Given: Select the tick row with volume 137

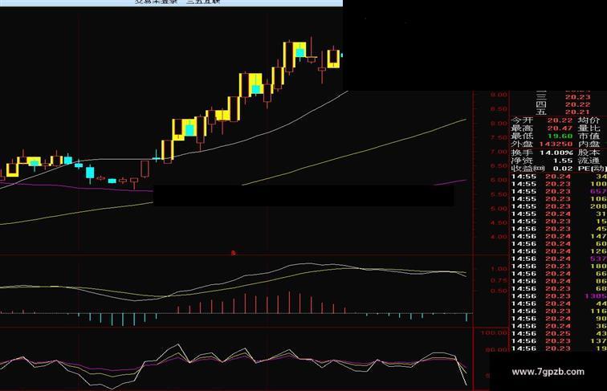Looking at the screenshot, I should [559, 341].
